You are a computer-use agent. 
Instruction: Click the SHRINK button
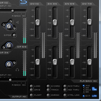(x=48, y=95)
